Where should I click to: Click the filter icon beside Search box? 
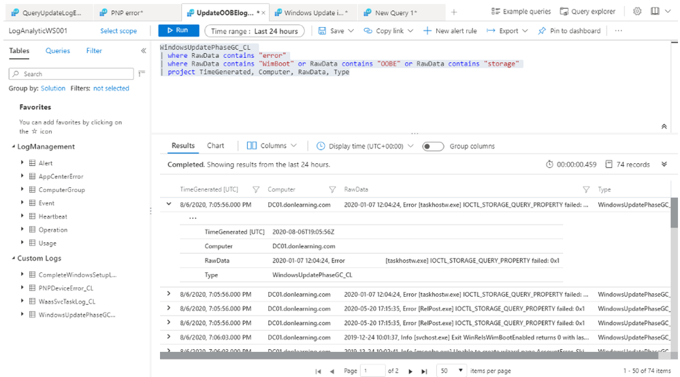(x=142, y=73)
